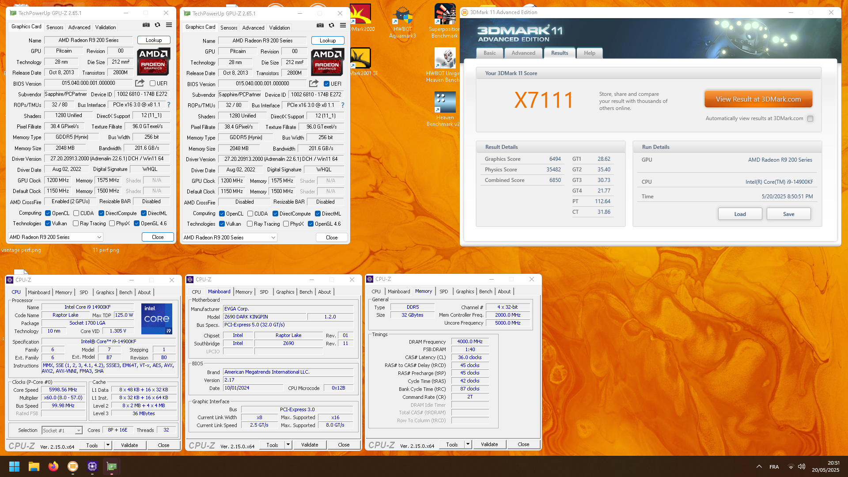This screenshot has width=848, height=477.
Task: Click 'X7111' score in 3DMark 11
Action: [x=544, y=100]
